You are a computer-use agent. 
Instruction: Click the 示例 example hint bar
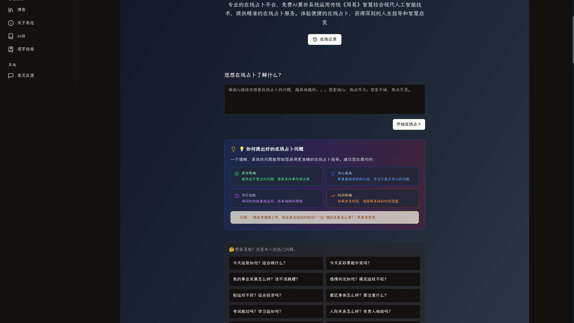point(325,217)
